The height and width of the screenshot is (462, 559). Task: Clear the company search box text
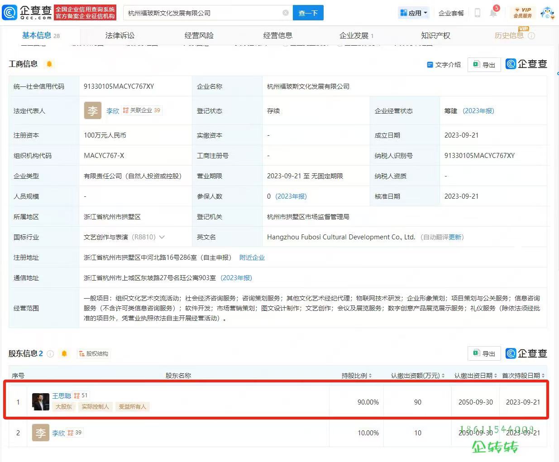[x=286, y=13]
